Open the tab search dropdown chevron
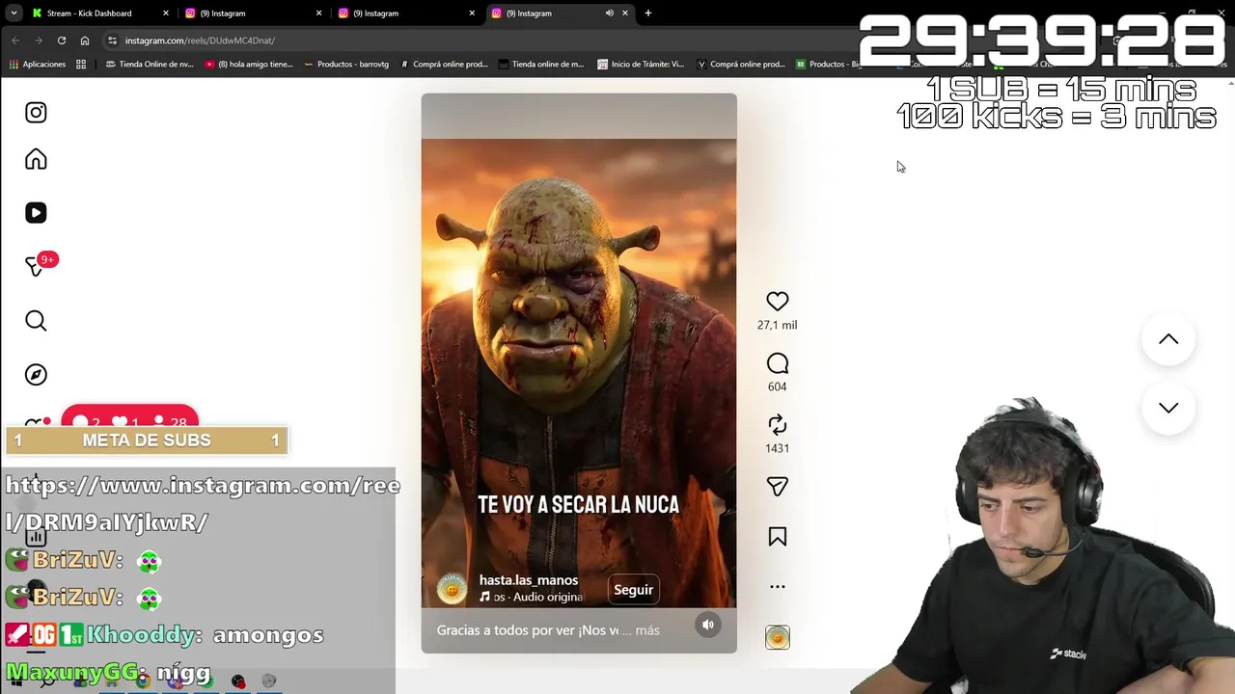Image resolution: width=1235 pixels, height=694 pixels. (14, 13)
